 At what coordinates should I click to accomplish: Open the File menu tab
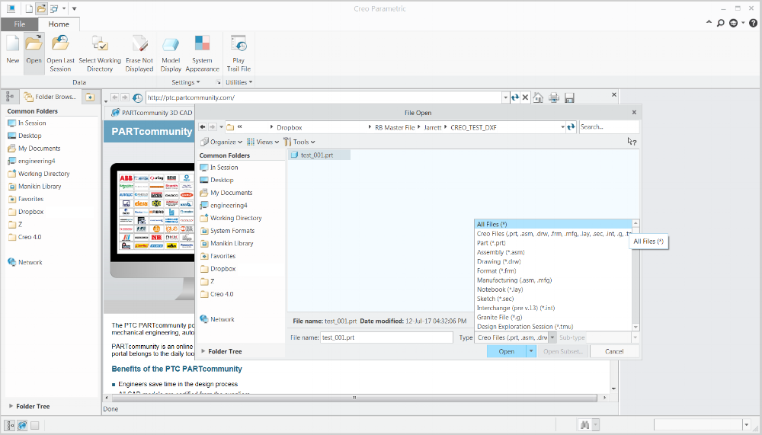point(20,24)
